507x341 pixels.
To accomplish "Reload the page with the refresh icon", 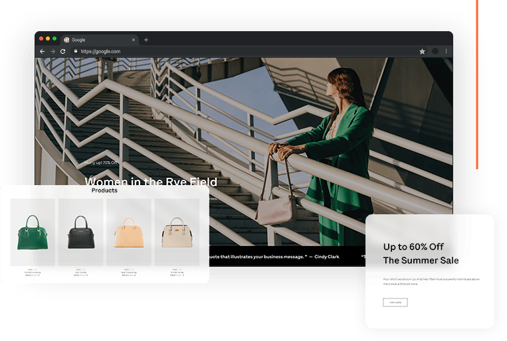I will pos(63,51).
